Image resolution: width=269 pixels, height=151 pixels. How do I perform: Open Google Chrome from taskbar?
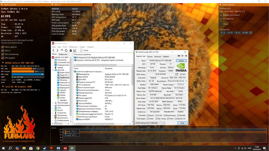pyautogui.click(x=38, y=148)
